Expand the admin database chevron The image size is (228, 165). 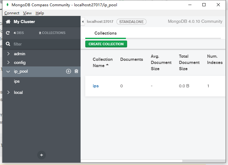pos(8,54)
